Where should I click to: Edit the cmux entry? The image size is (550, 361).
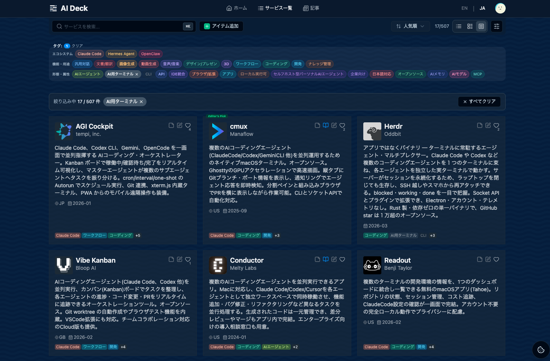coord(334,125)
